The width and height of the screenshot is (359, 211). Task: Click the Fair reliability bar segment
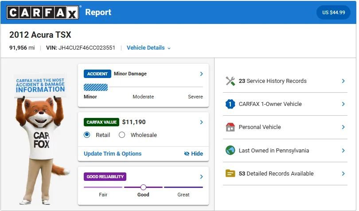pyautogui.click(x=103, y=187)
